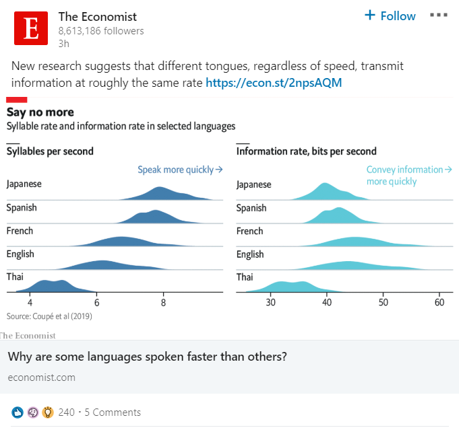This screenshot has height=430, width=459.
Task: Click the economist.com source domain
Action: (x=42, y=377)
